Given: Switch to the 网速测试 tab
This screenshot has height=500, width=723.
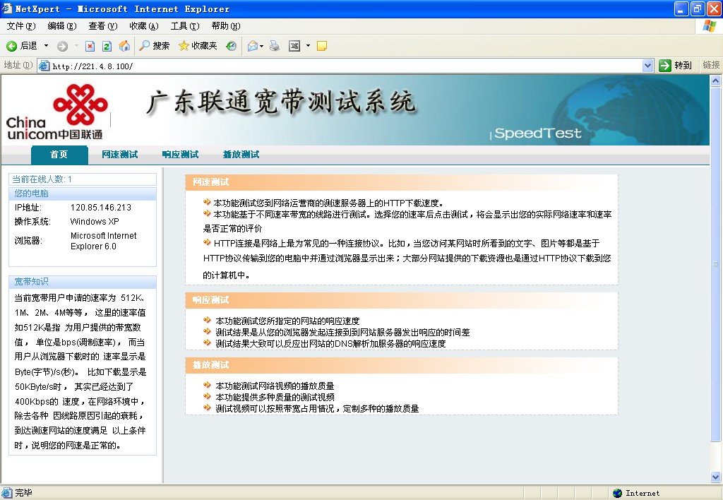Looking at the screenshot, I should (x=119, y=154).
